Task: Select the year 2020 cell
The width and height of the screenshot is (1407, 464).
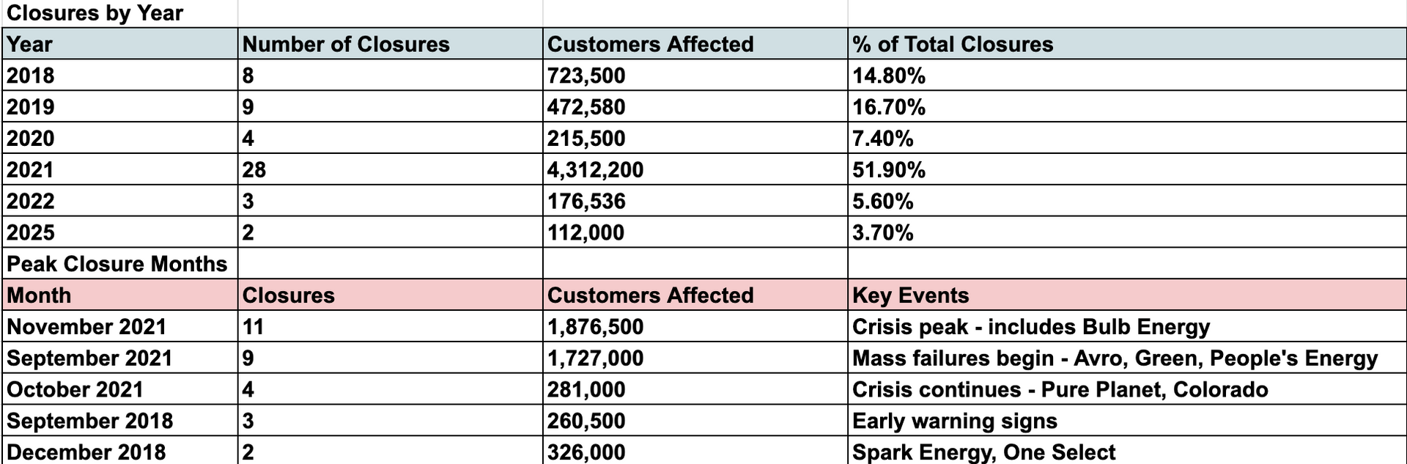Action: pos(31,139)
